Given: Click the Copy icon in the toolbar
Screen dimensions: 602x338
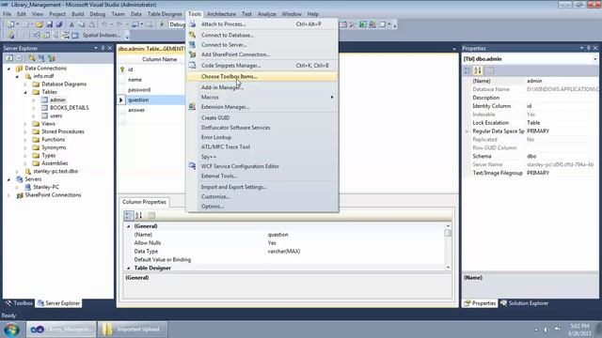Looking at the screenshot, I should tap(82, 24).
